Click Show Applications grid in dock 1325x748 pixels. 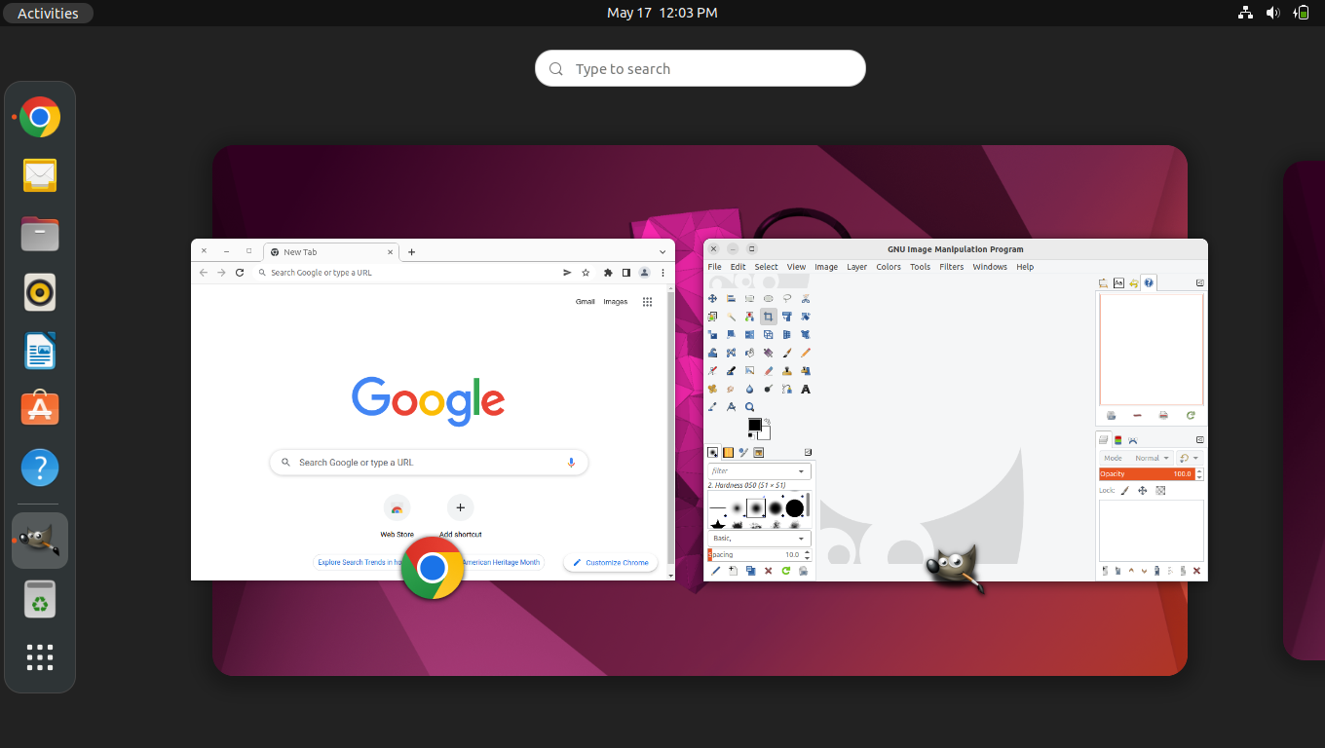[40, 657]
